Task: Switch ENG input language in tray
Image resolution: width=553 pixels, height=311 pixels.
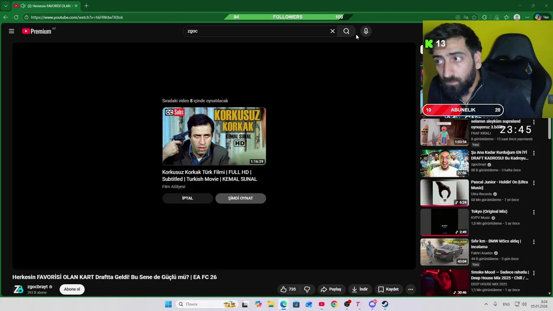Action: (506, 304)
